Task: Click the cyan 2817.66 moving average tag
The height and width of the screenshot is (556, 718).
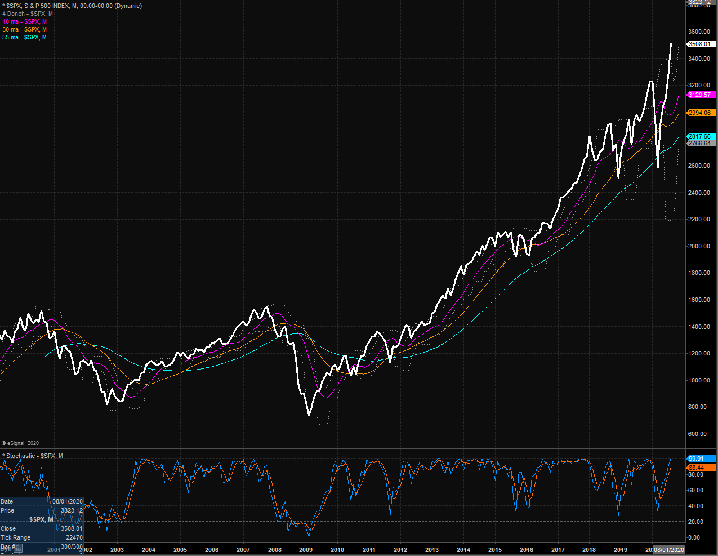Action: tap(701, 136)
